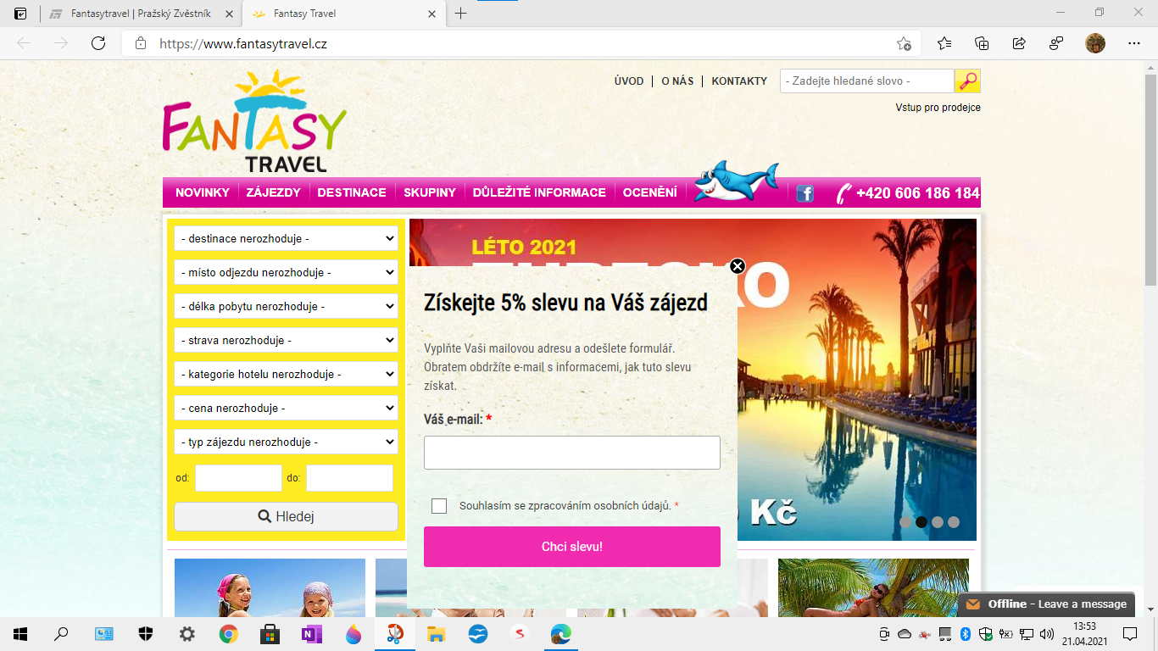Click the Váš e-mail input field
The image size is (1158, 651).
[x=571, y=453]
